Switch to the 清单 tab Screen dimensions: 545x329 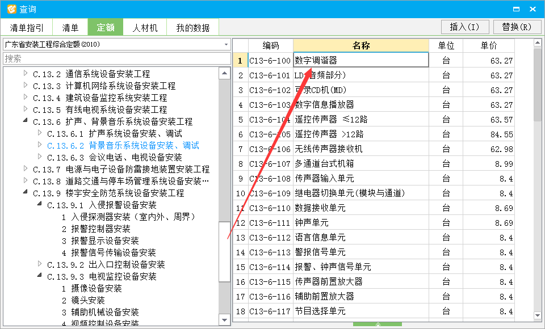pos(70,27)
